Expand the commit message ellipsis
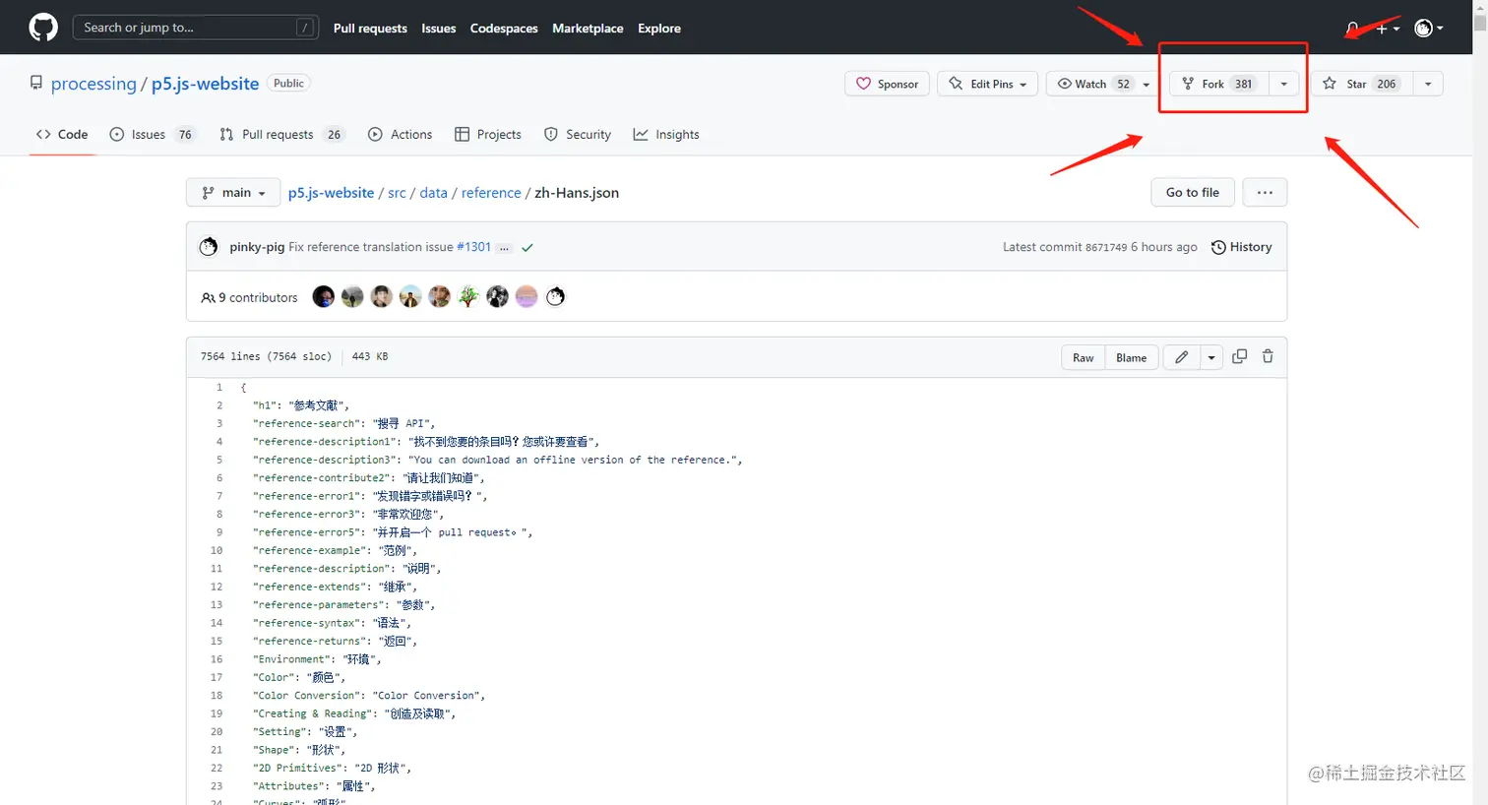This screenshot has height=805, width=1488. pos(504,248)
